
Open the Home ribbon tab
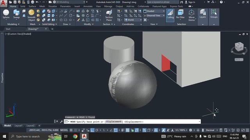(13, 6)
